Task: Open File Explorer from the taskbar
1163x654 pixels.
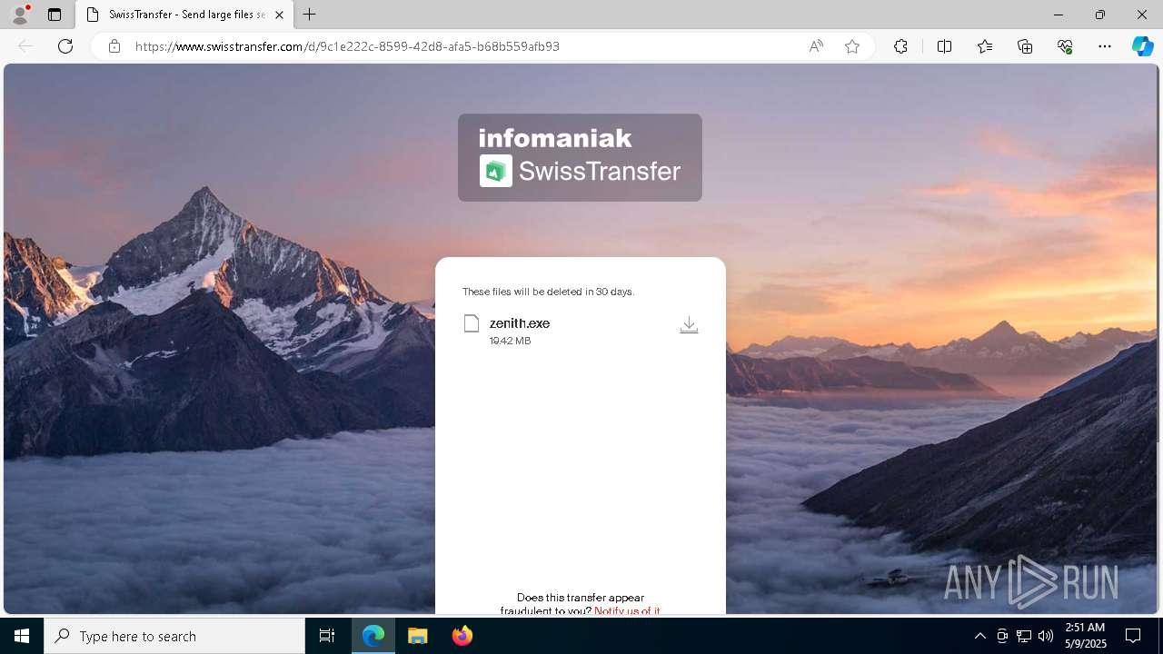Action: coord(418,636)
